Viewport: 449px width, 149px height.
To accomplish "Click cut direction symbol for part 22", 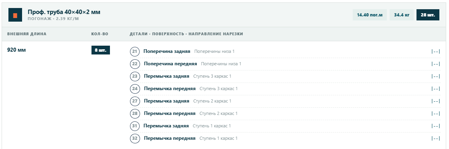I will point(435,64).
